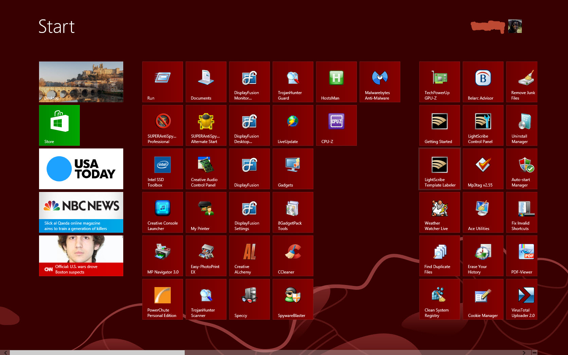Click the user account picture

pyautogui.click(x=515, y=26)
